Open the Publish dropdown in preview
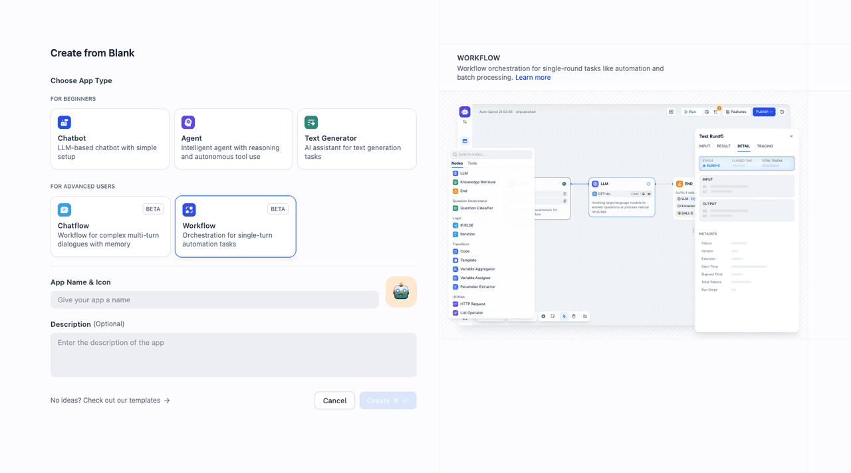 pyautogui.click(x=764, y=112)
